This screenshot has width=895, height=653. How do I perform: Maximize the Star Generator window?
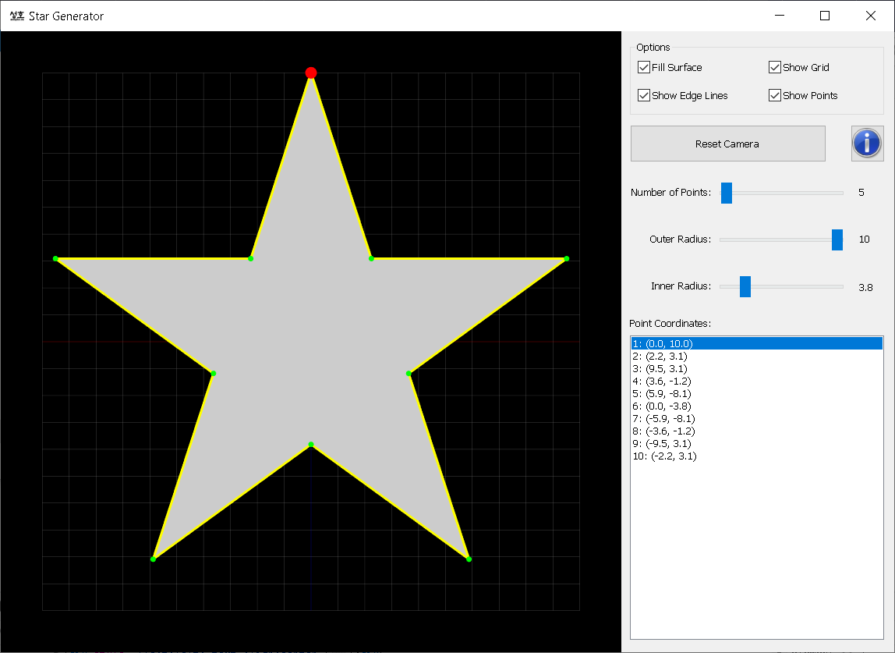pyautogui.click(x=825, y=16)
